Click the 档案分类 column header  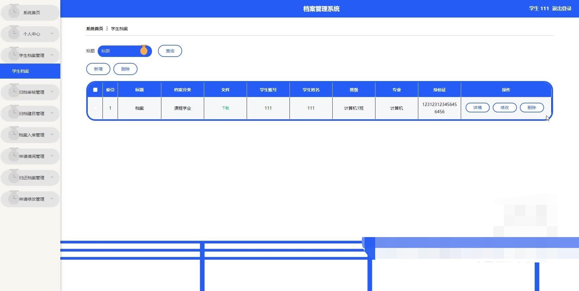pyautogui.click(x=182, y=90)
